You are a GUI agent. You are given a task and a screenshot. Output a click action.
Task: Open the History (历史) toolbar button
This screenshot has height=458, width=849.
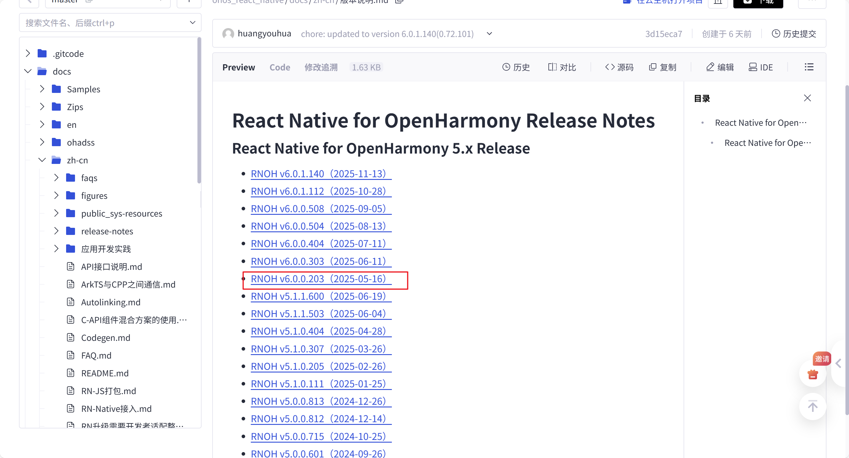516,67
